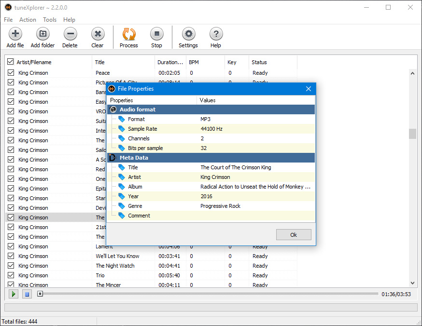Sort the list by BPM column header
This screenshot has width=422, height=326.
point(194,62)
